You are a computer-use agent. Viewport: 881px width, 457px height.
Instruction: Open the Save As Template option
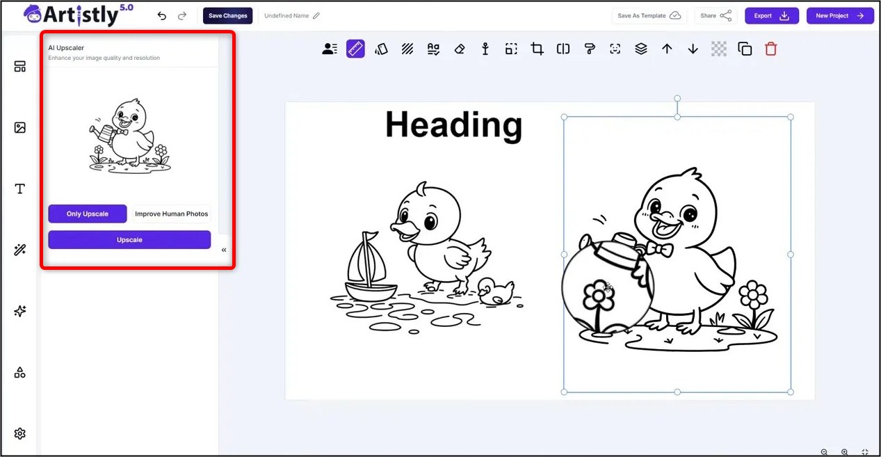tap(649, 15)
